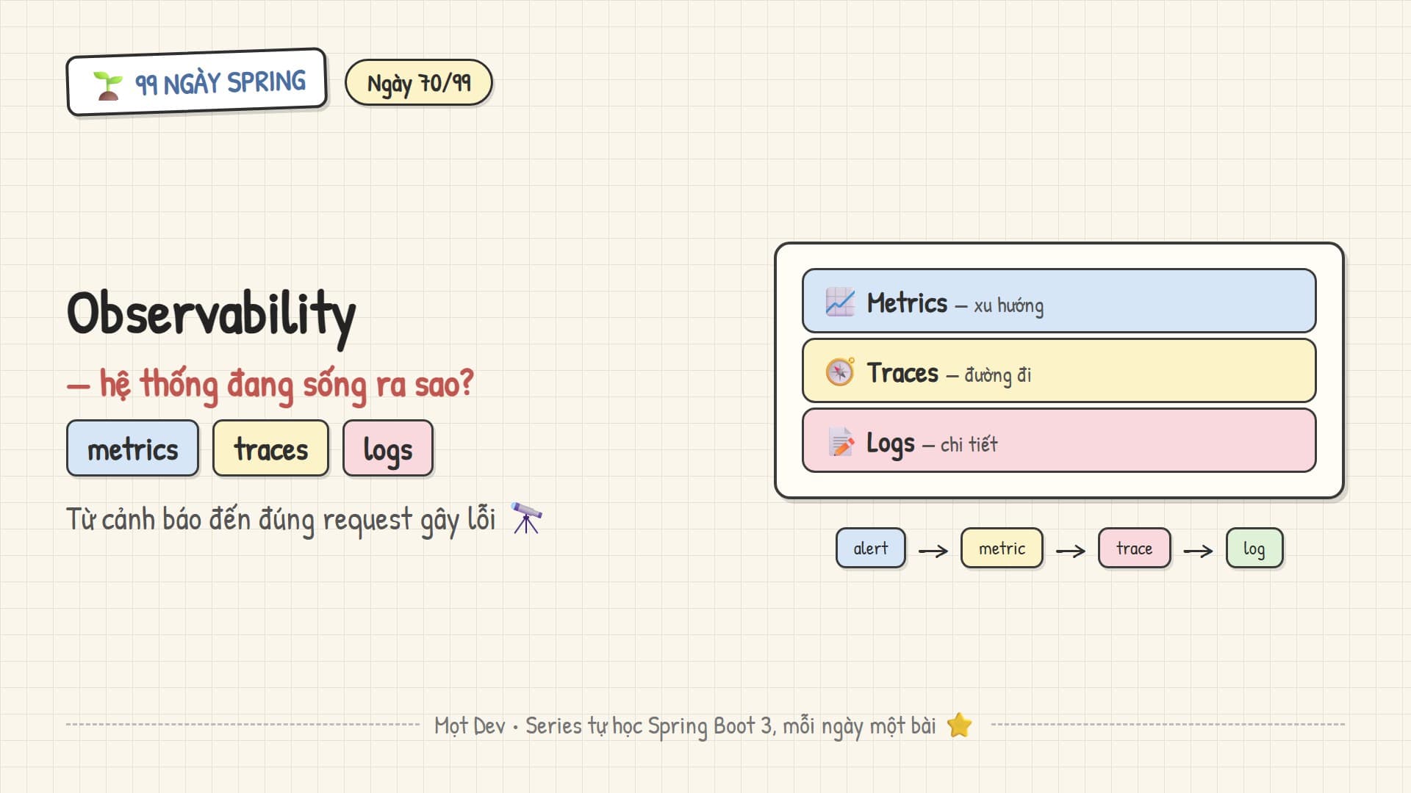Select the 99 NGÀY SPRING badge
Image resolution: width=1411 pixels, height=793 pixels.
tap(196, 82)
